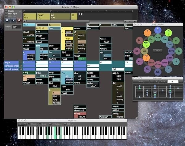Image resolution: width=185 pixels, height=146 pixels.
Task: Open the C2 octave dropdown in Keyboard window
Action: tap(22, 124)
